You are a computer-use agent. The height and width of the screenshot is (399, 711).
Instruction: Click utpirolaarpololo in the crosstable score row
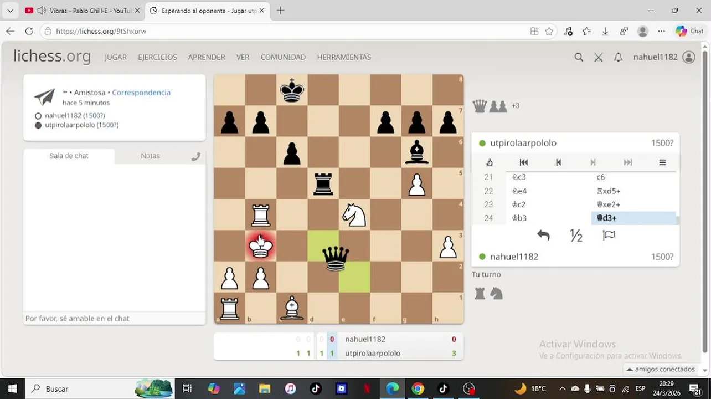click(x=372, y=353)
